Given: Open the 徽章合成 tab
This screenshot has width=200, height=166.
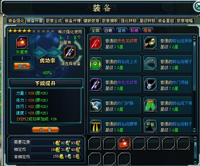Looking at the screenshot, I should tap(54, 21).
